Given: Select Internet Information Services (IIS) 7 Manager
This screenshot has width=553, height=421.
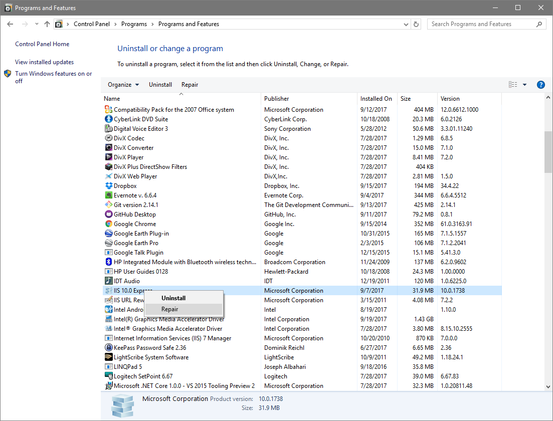Looking at the screenshot, I should pos(302,338).
